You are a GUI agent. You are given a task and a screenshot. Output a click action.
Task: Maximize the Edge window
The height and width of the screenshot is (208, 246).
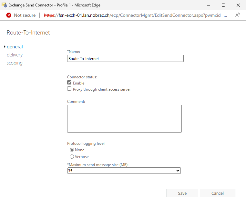223,5
